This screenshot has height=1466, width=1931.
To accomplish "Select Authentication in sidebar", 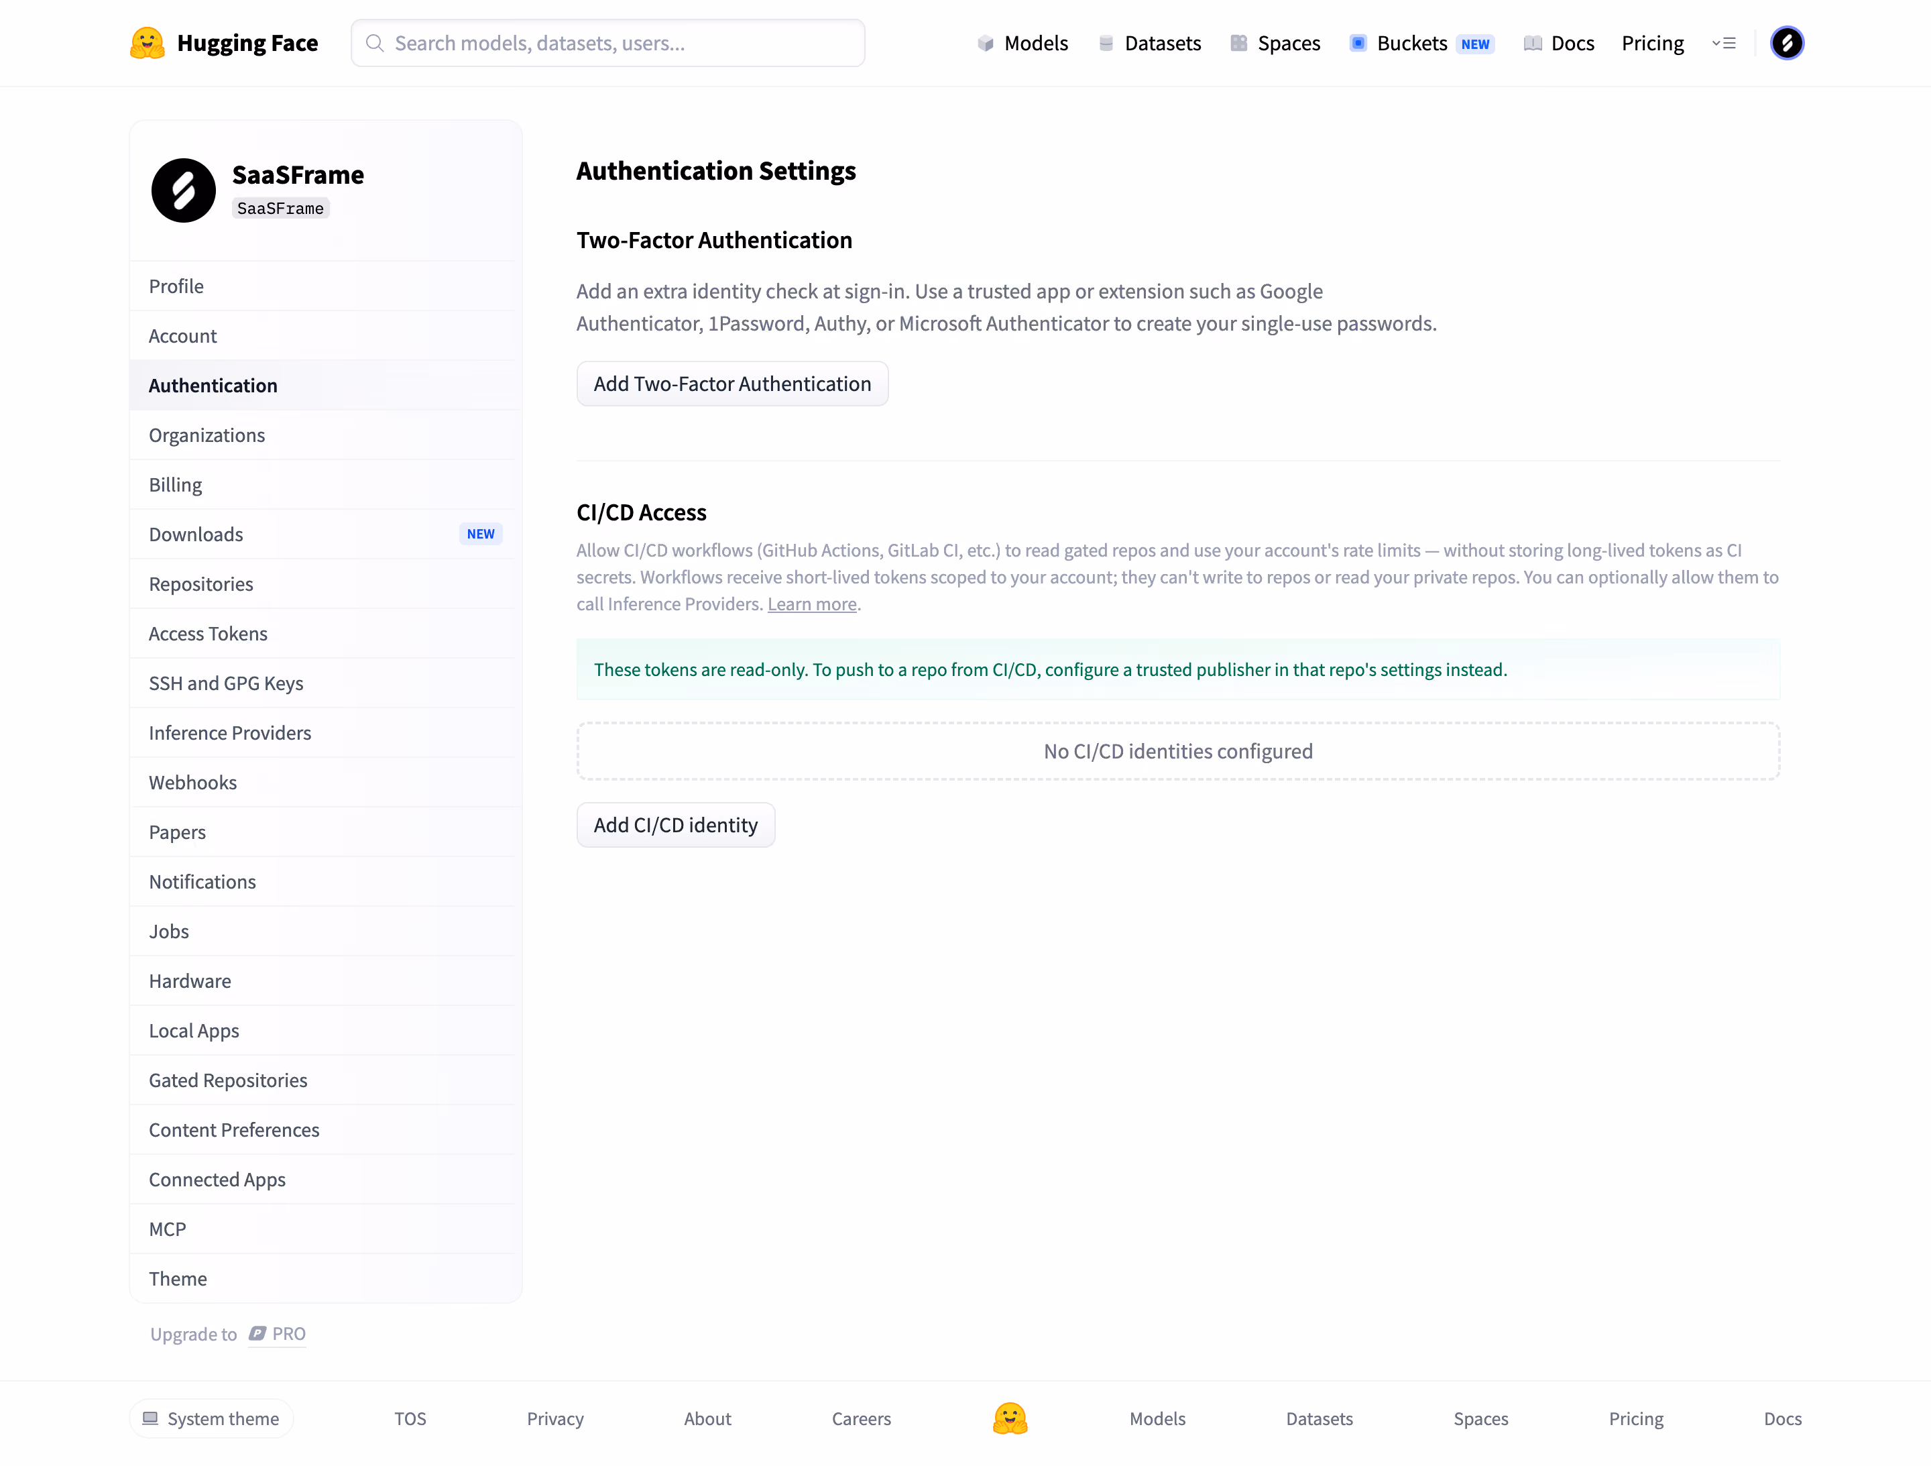I will [x=326, y=385].
